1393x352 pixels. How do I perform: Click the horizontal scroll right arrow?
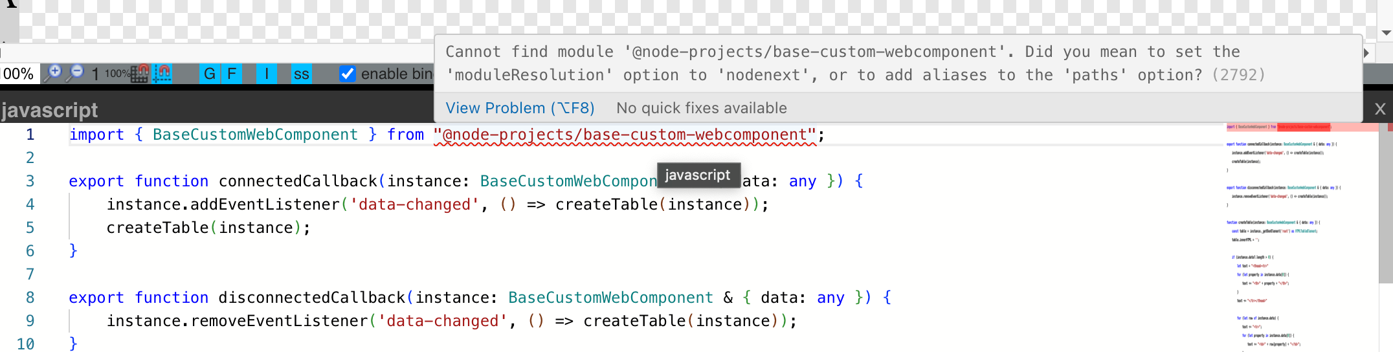click(1367, 53)
